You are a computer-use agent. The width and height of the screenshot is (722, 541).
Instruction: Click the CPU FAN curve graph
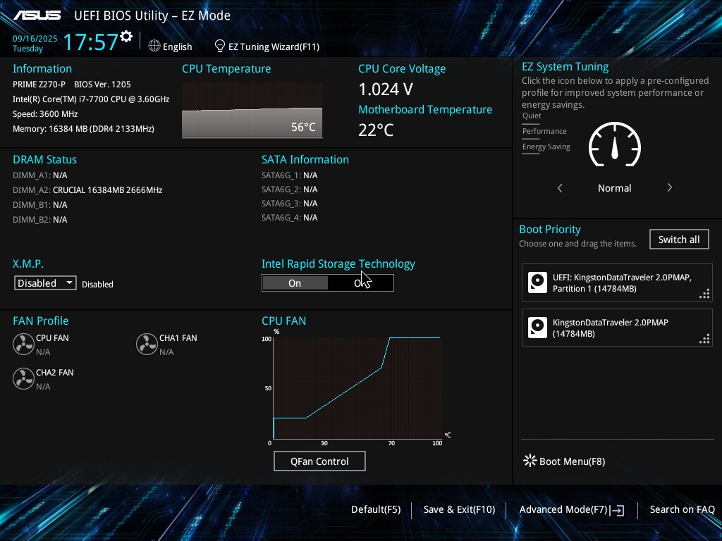point(357,388)
